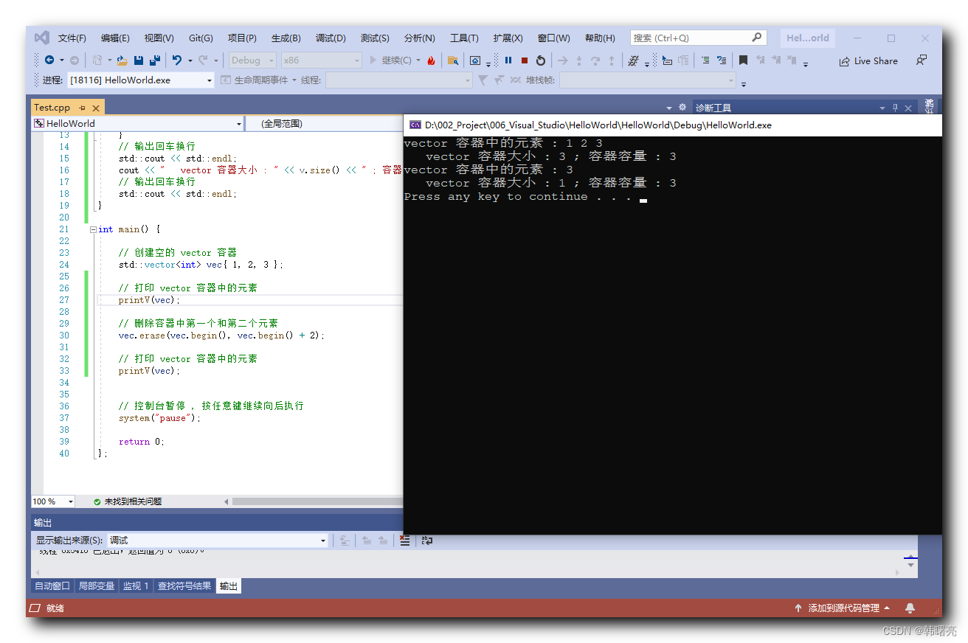
Task: Click the 未找到相关问题 status indicator
Action: pyautogui.click(x=128, y=501)
